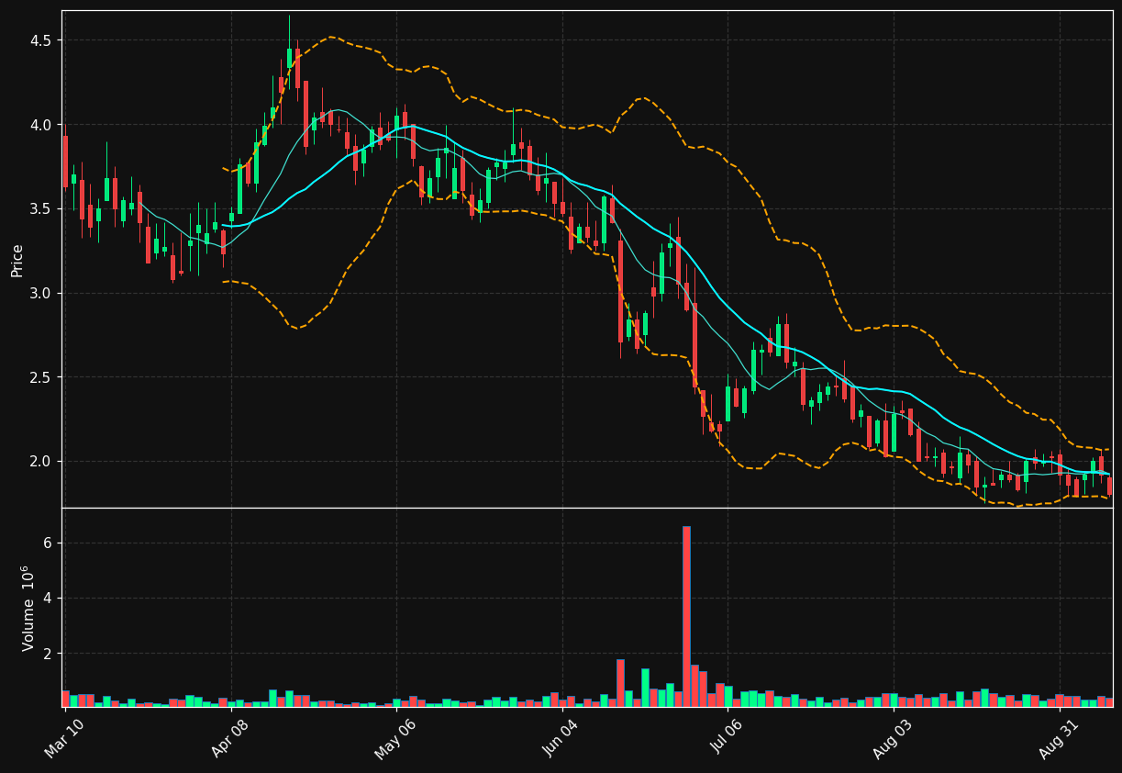This screenshot has width=1122, height=773.
Task: Click the Price axis title
Action: pyautogui.click(x=17, y=260)
